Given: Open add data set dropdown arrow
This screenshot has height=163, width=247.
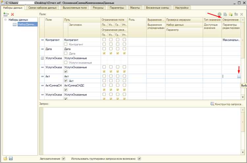Looking at the screenshot, I should pos(8,14).
